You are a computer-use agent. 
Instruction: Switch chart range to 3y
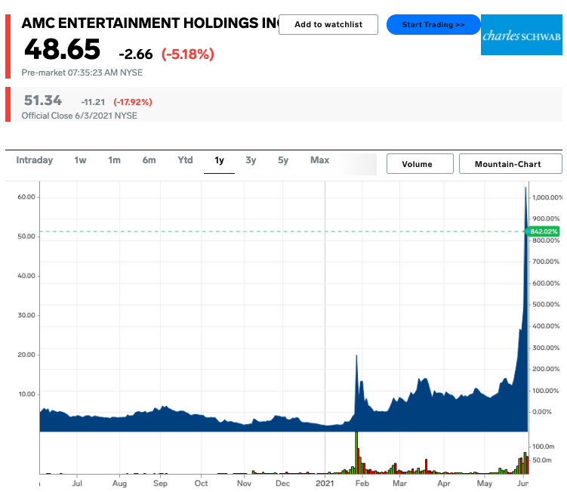[x=251, y=160]
